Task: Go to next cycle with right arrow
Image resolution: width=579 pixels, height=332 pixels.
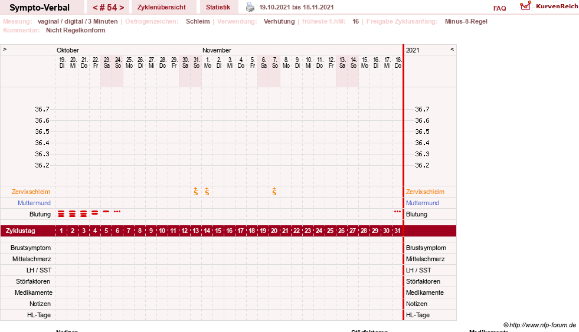Action: tap(122, 8)
